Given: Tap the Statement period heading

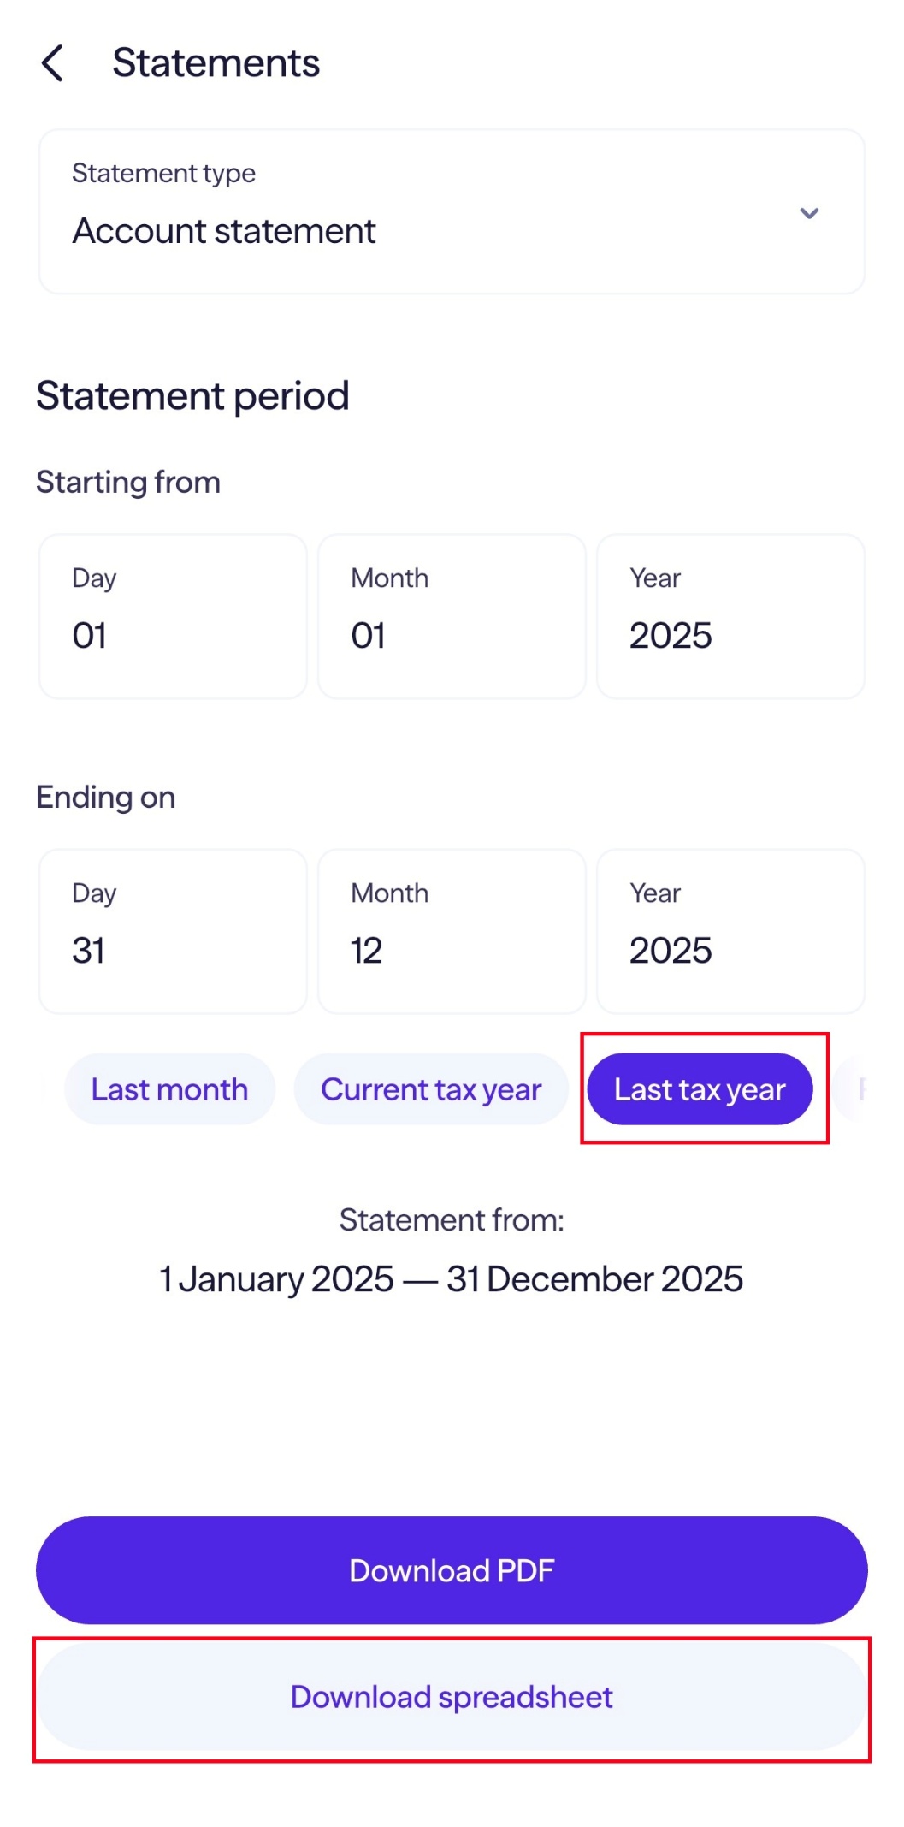Looking at the screenshot, I should [x=192, y=395].
